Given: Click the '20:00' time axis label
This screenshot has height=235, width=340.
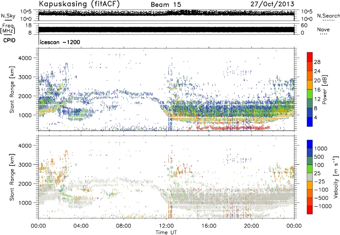Looking at the screenshot, I should point(252,226).
